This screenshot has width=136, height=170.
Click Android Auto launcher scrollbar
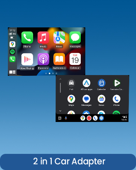pyautogui.click(x=60, y=88)
